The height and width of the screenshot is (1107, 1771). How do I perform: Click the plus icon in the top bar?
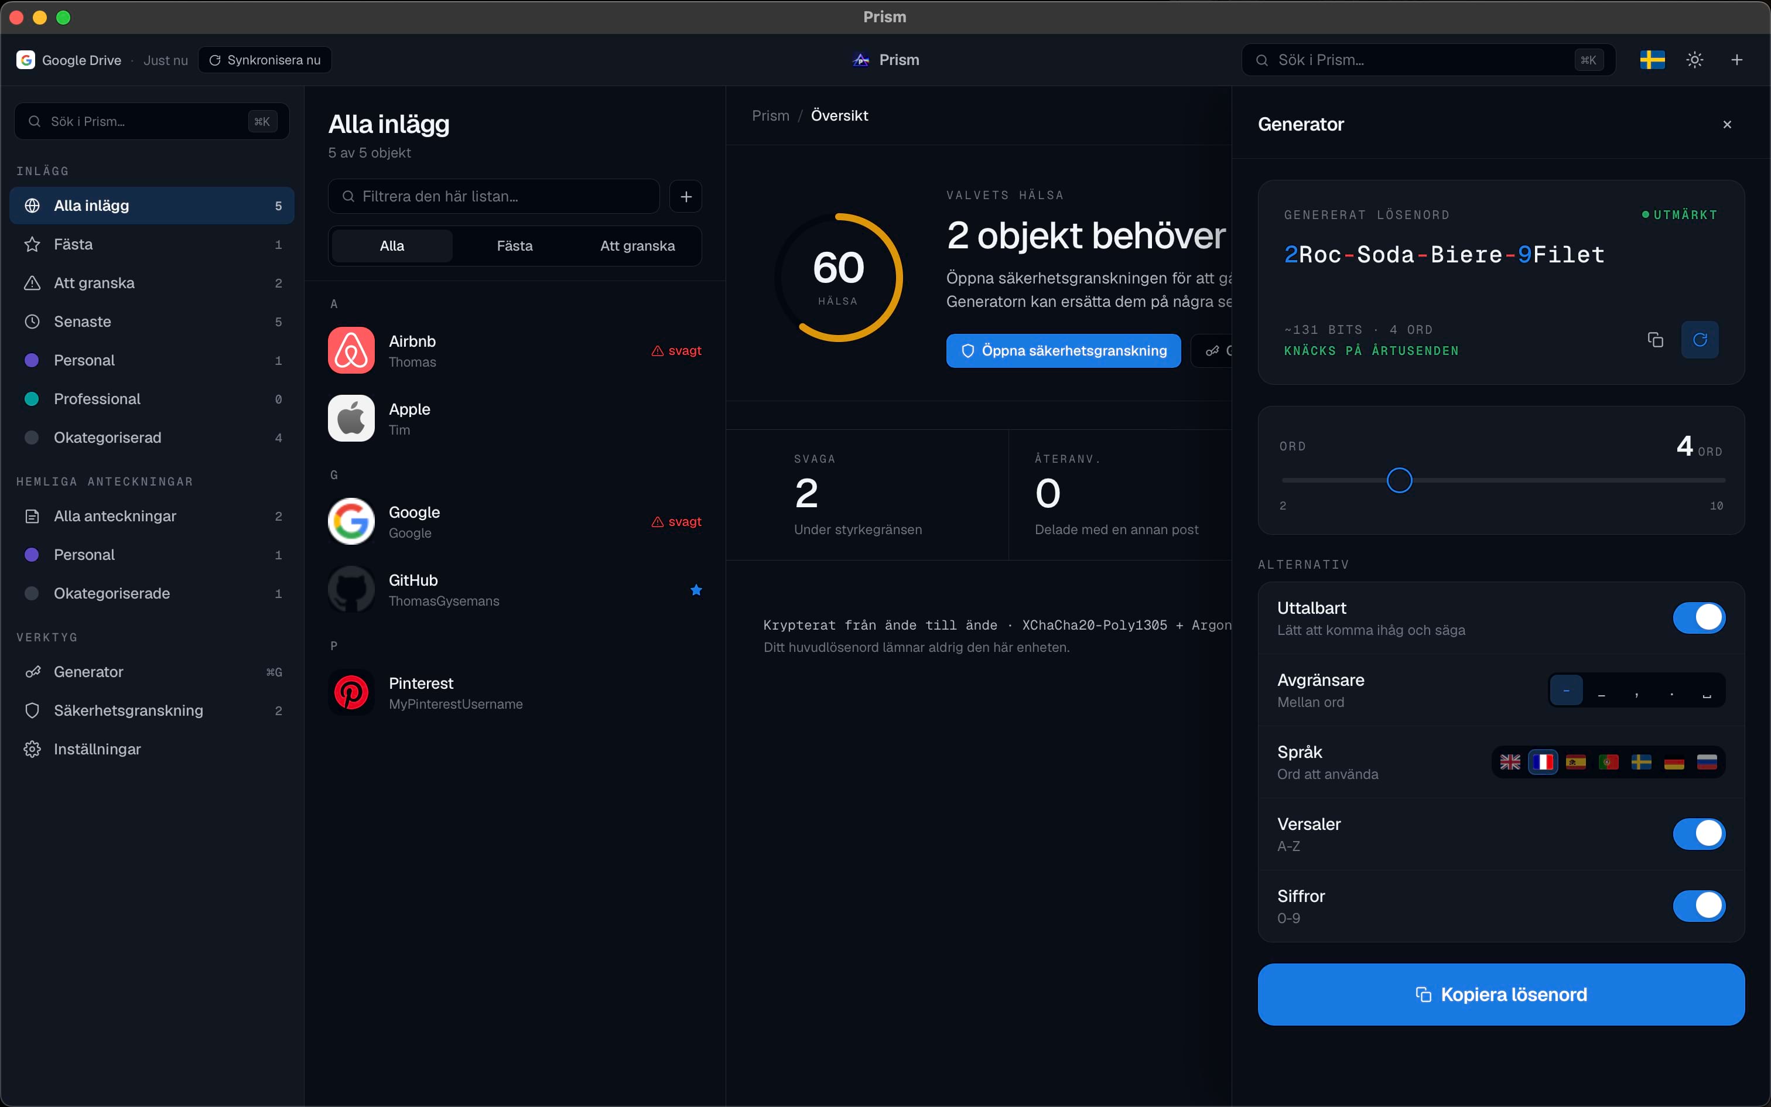click(x=1736, y=60)
